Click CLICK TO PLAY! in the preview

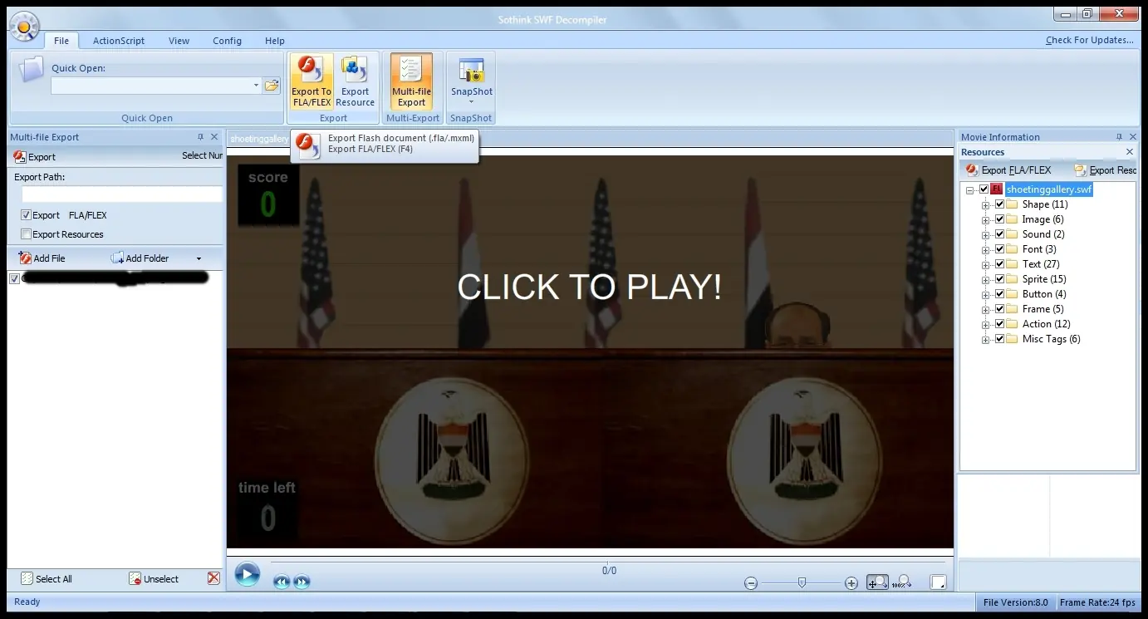pos(589,287)
